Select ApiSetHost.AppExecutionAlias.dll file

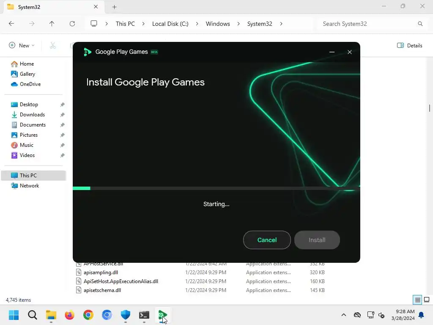coord(121,281)
